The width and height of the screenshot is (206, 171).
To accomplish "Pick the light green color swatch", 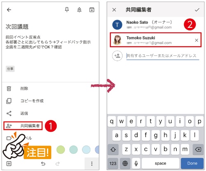I will (x=61, y=150).
